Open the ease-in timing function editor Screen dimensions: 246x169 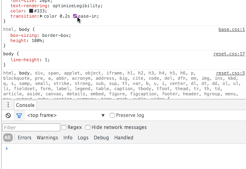(75, 16)
